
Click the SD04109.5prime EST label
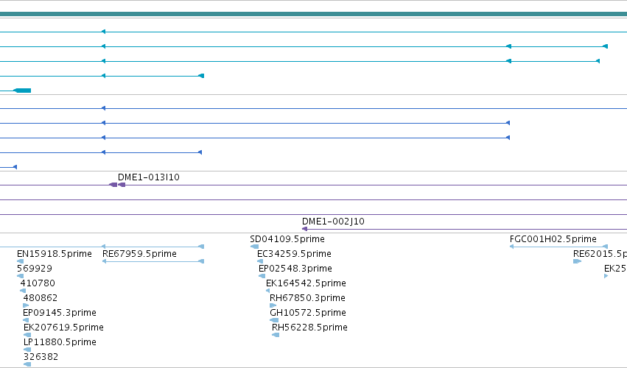pyautogui.click(x=287, y=239)
